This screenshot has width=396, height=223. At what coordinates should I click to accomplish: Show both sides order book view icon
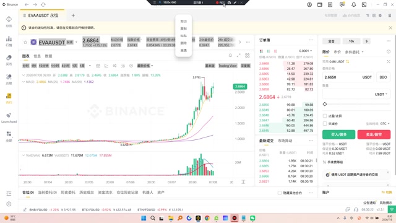pos(261,51)
